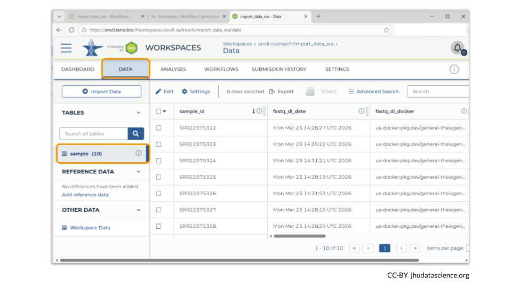Switch to the WORKFLOWS tab
The width and height of the screenshot is (512, 288).
click(x=221, y=69)
